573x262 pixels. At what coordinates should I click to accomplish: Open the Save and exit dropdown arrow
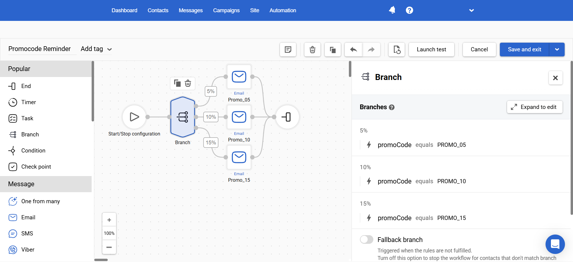(557, 50)
